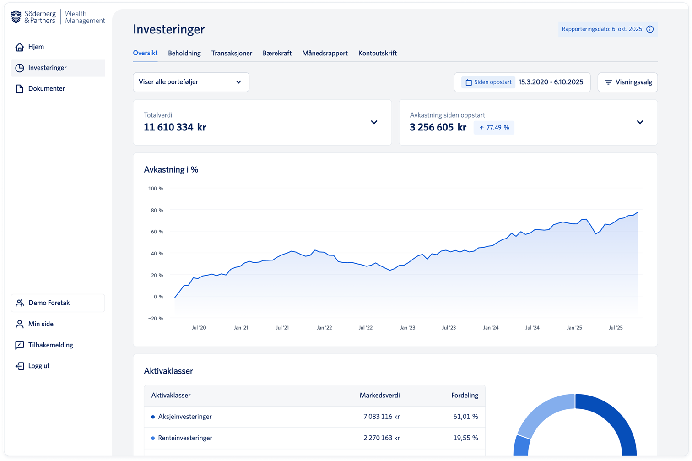The image size is (692, 461).
Task: Open the Transaksjoner tab
Action: [x=232, y=54]
